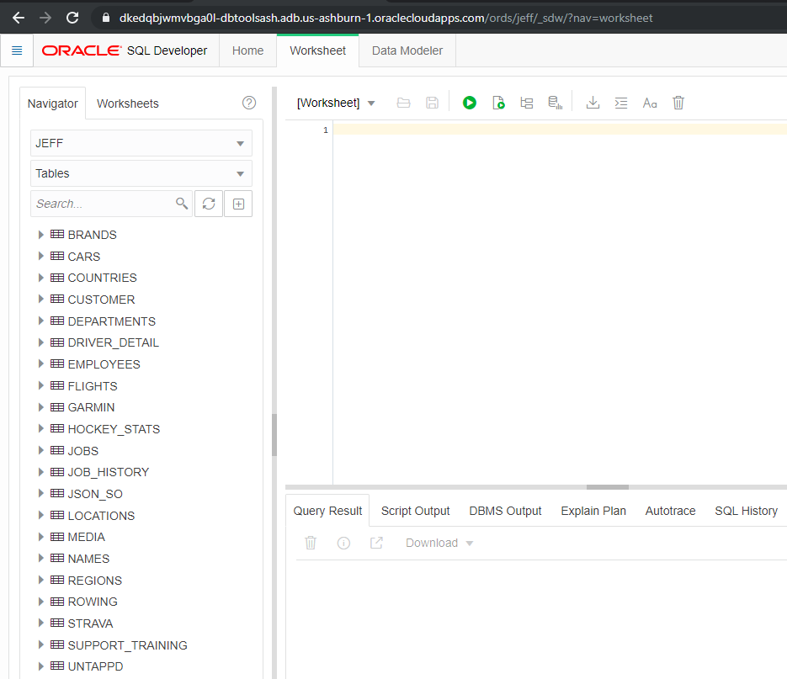Open the SQL History tab
Screen dimensions: 787x679
[x=746, y=511]
